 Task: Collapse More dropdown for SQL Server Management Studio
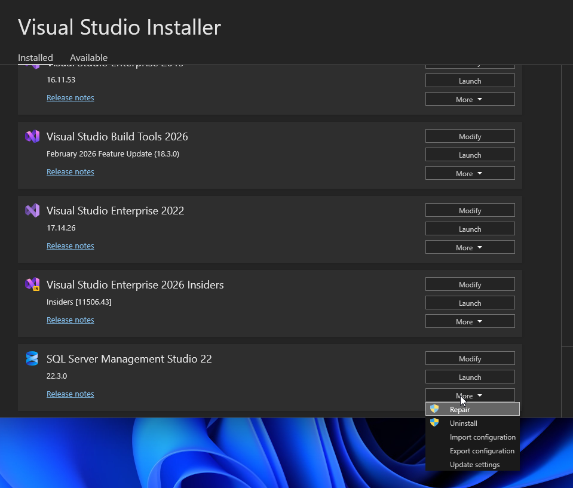470,395
